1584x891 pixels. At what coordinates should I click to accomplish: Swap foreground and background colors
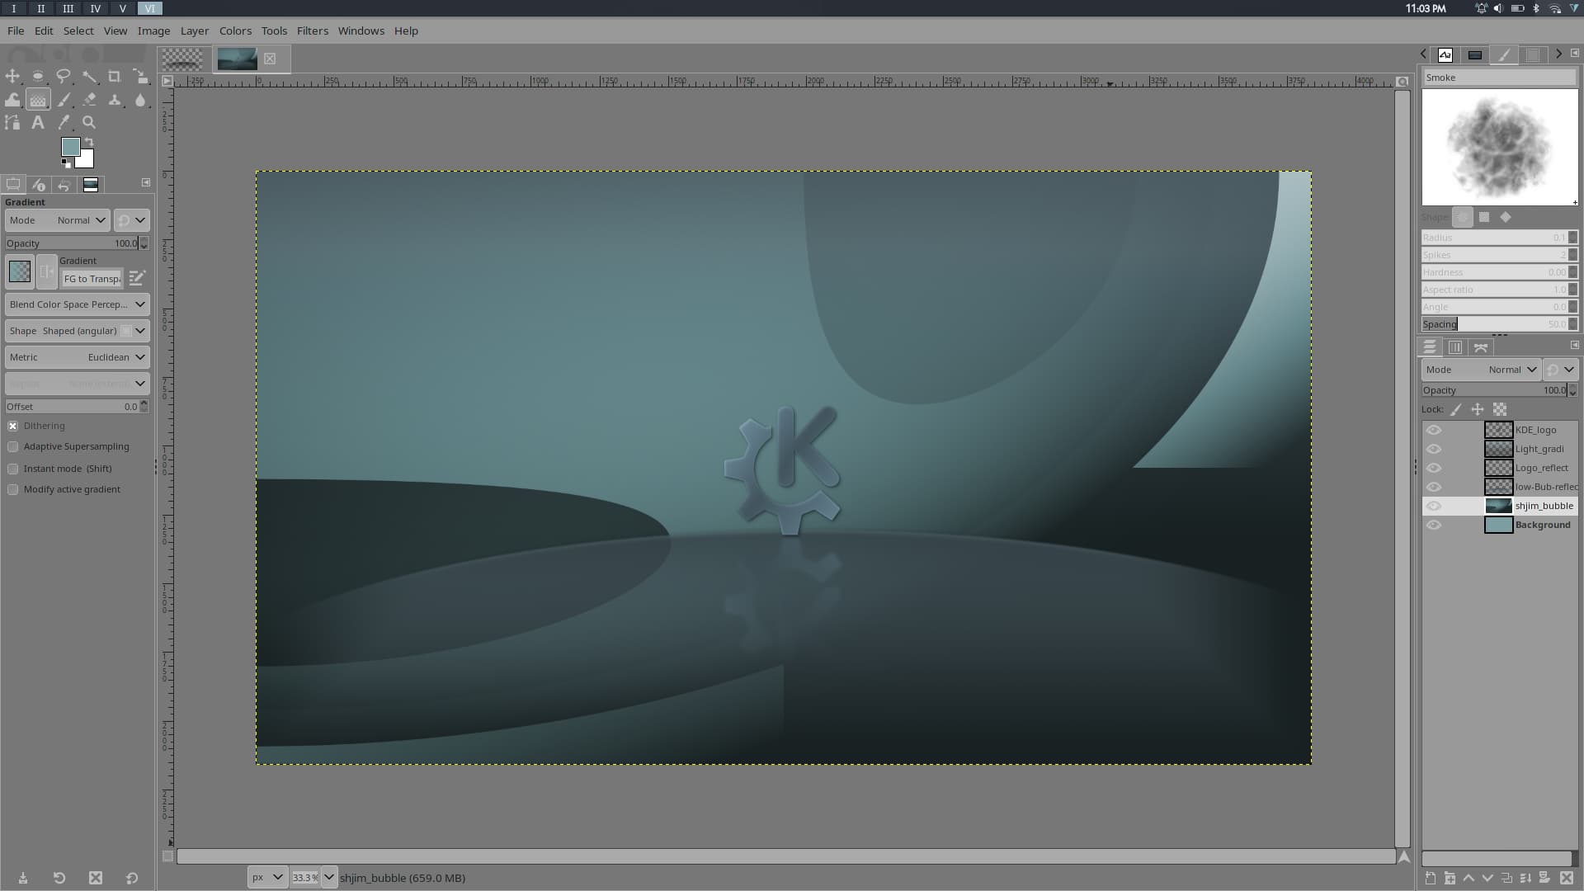click(x=89, y=142)
